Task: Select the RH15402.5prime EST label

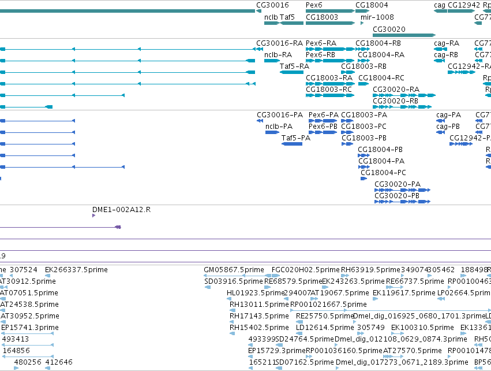Action: [x=259, y=328]
